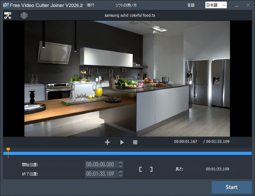Decrease the 開始位置 start time value
The image size is (255, 196).
pyautogui.click(x=120, y=166)
